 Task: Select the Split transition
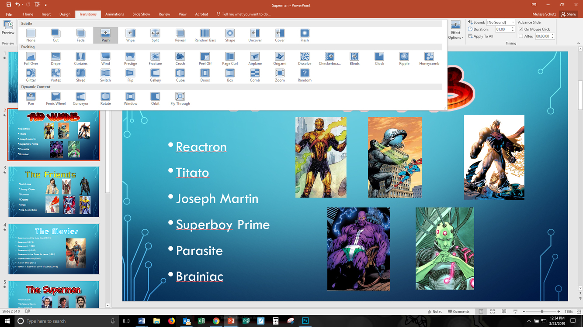coord(155,35)
